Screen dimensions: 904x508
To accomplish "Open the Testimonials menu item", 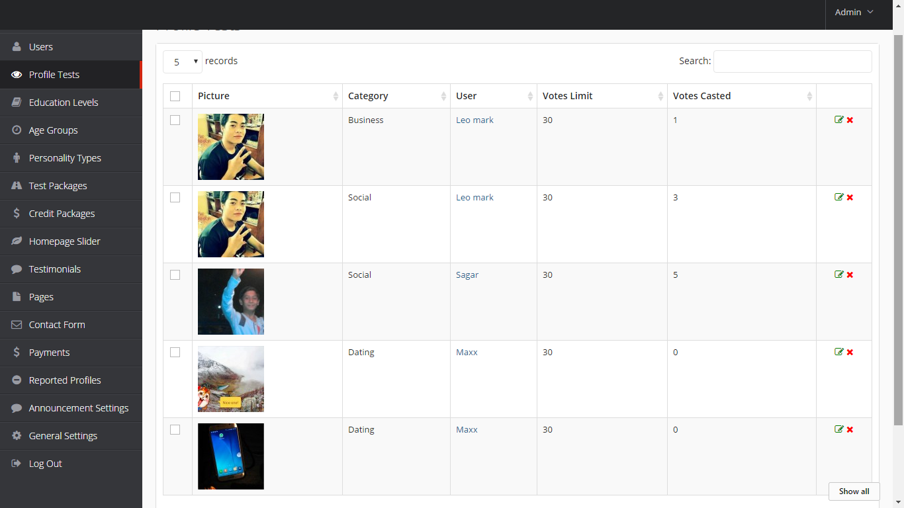I will point(71,269).
